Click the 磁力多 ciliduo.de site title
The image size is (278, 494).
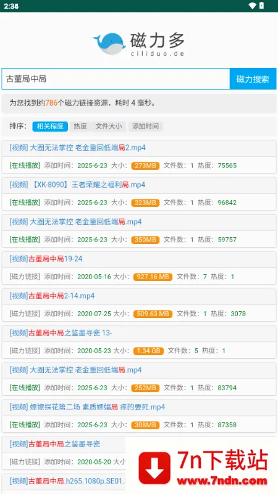(158, 44)
